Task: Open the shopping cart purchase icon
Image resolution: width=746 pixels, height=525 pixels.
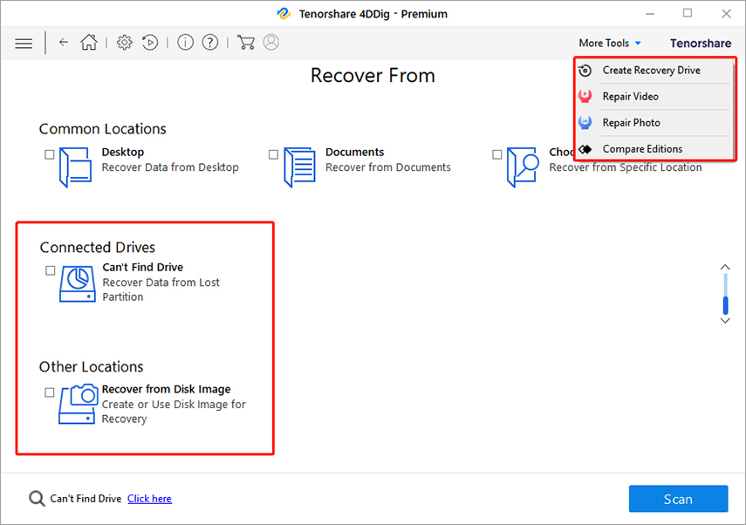Action: pos(245,43)
